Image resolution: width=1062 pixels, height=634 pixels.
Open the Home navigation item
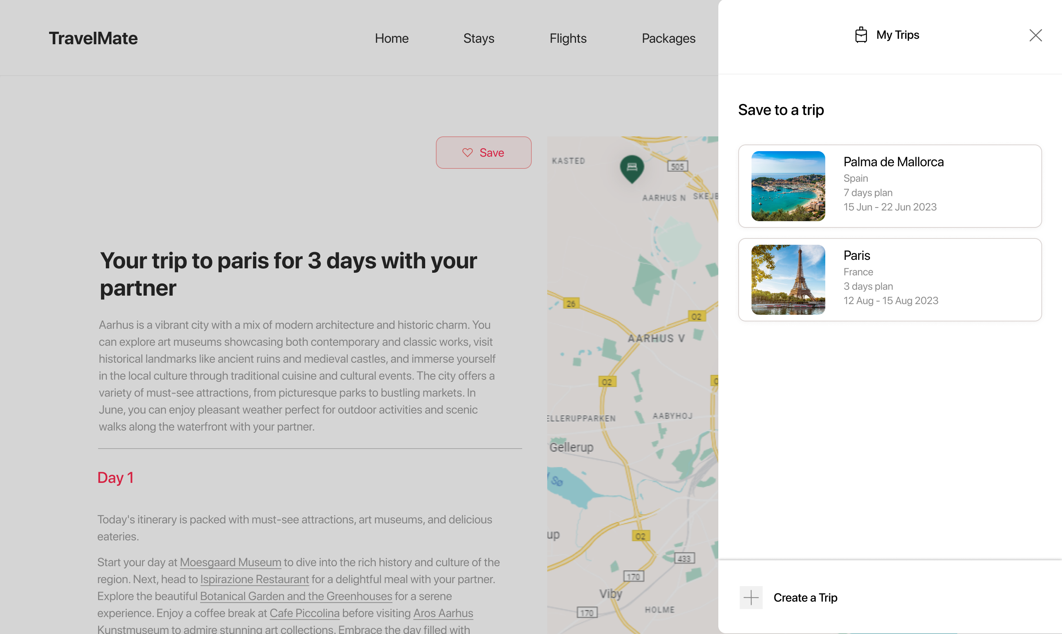(392, 38)
